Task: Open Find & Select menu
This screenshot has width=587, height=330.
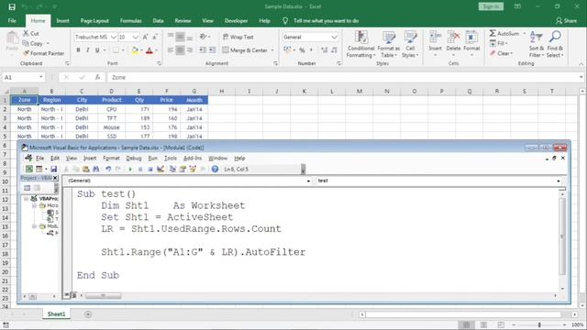Action: tap(555, 45)
